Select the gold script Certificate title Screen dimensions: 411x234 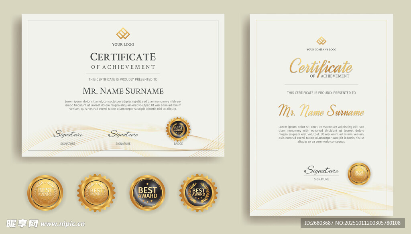pos(321,67)
